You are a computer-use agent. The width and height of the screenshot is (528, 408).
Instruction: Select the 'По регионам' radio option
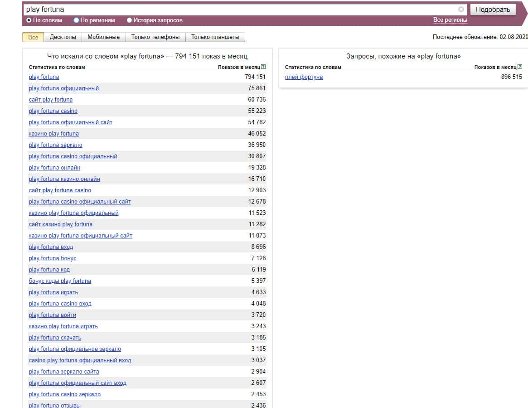77,20
